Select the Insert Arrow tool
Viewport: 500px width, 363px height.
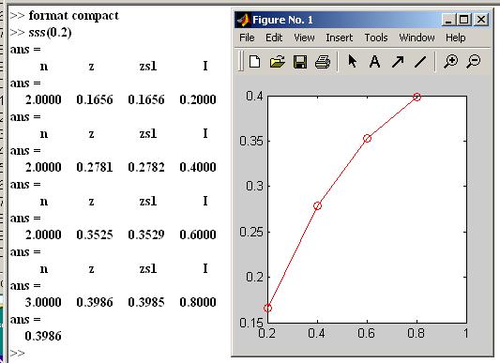398,62
